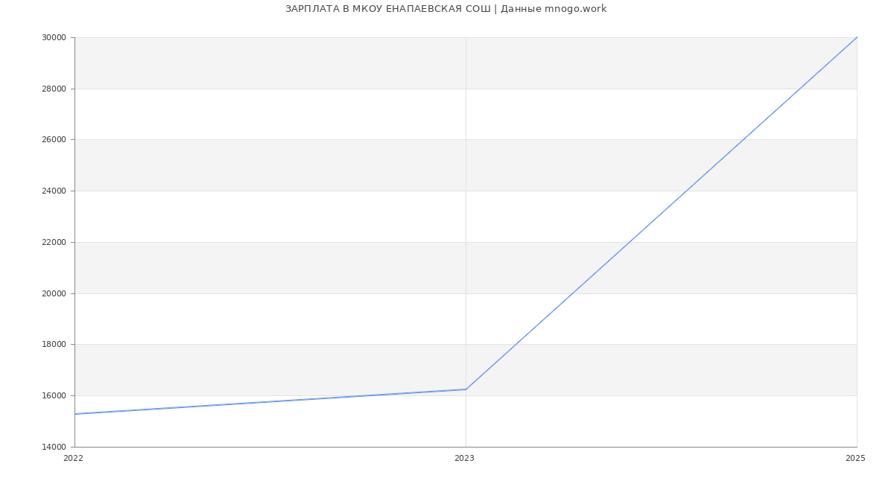Click the steep line segment between 2023 and 2025
Viewport: 894px width, 484px height.
pos(662,213)
